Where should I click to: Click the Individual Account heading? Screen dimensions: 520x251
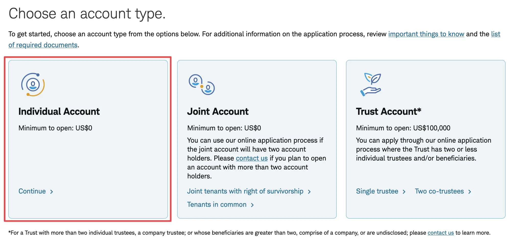tap(59, 111)
